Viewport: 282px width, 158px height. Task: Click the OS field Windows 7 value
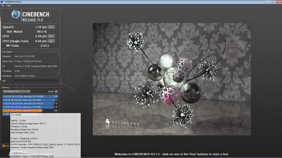point(36,66)
